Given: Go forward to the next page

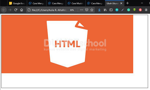Looking at the screenshot, I should pyautogui.click(x=10, y=10).
